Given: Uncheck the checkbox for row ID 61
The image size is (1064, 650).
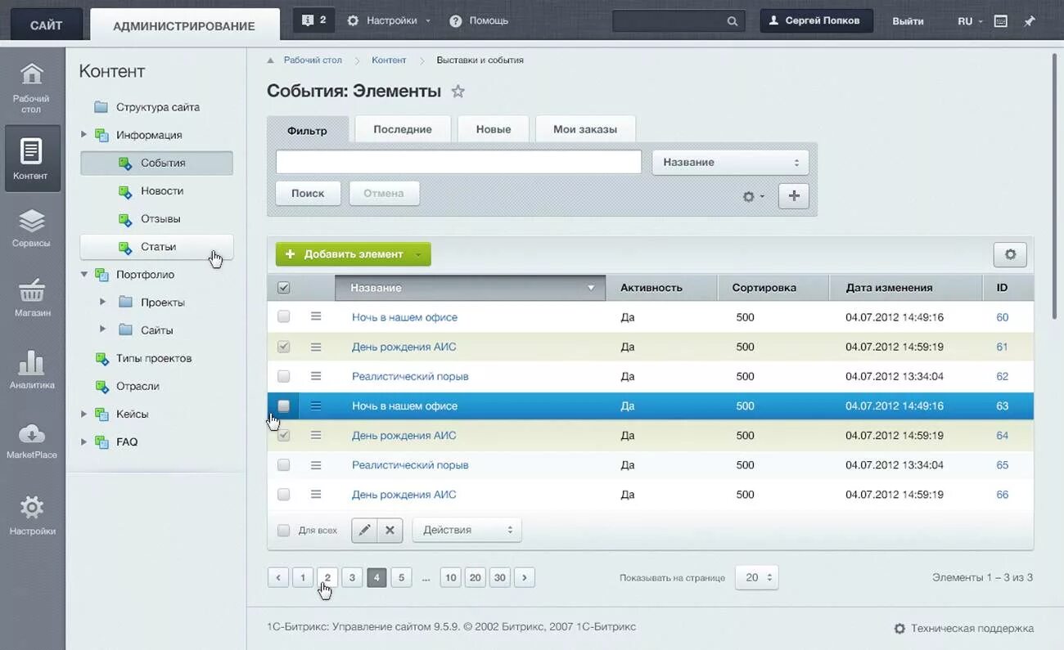Looking at the screenshot, I should (284, 347).
